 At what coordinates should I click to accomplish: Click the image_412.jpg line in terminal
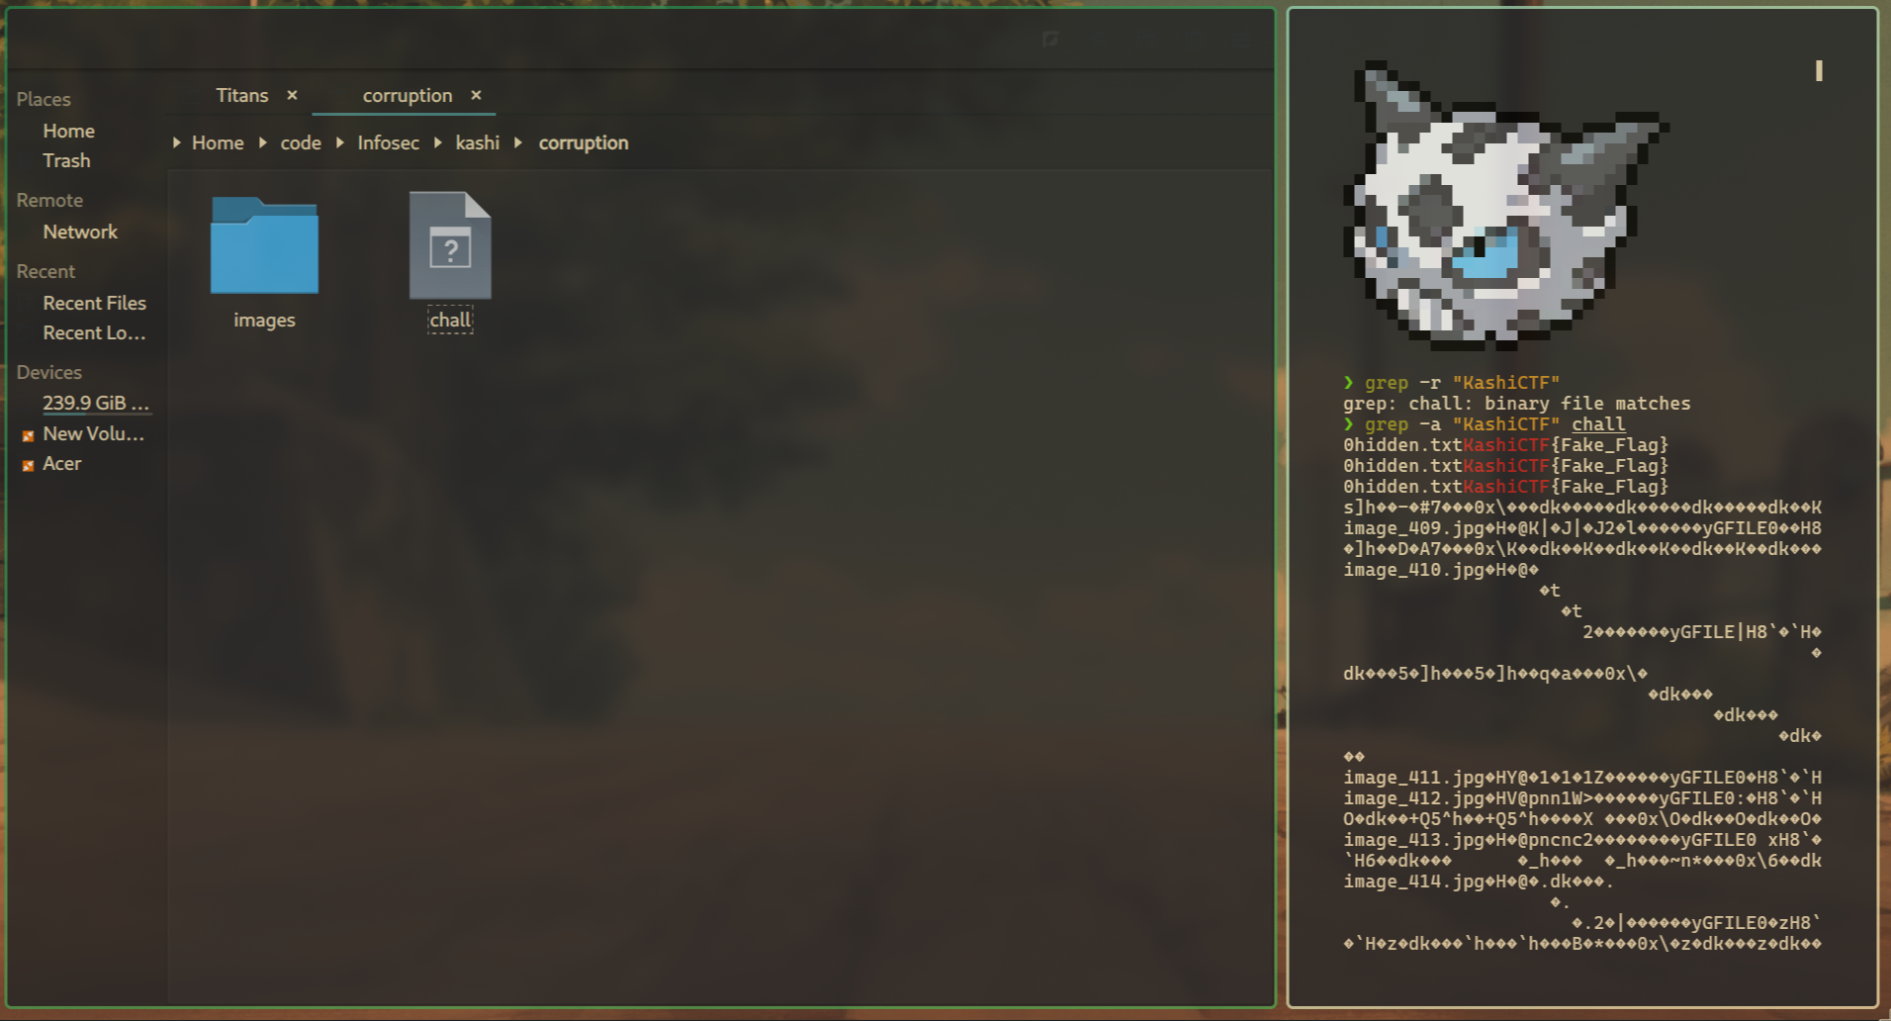tap(1581, 798)
